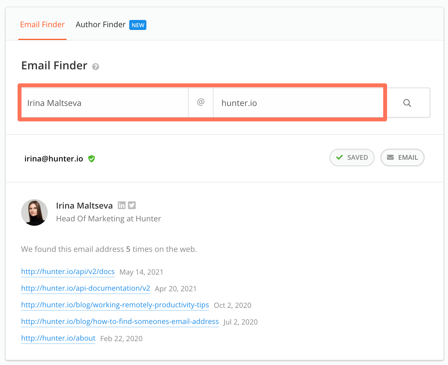Open the hunter.io/about source link
448x365 pixels.
tap(58, 338)
